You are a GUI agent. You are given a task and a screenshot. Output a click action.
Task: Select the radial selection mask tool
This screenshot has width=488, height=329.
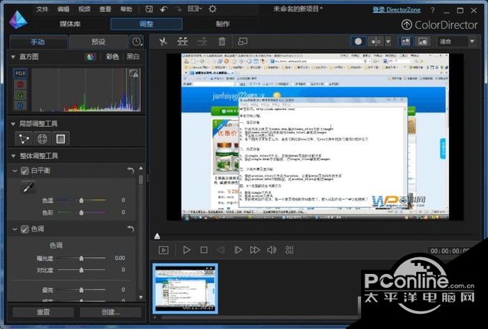tap(42, 139)
